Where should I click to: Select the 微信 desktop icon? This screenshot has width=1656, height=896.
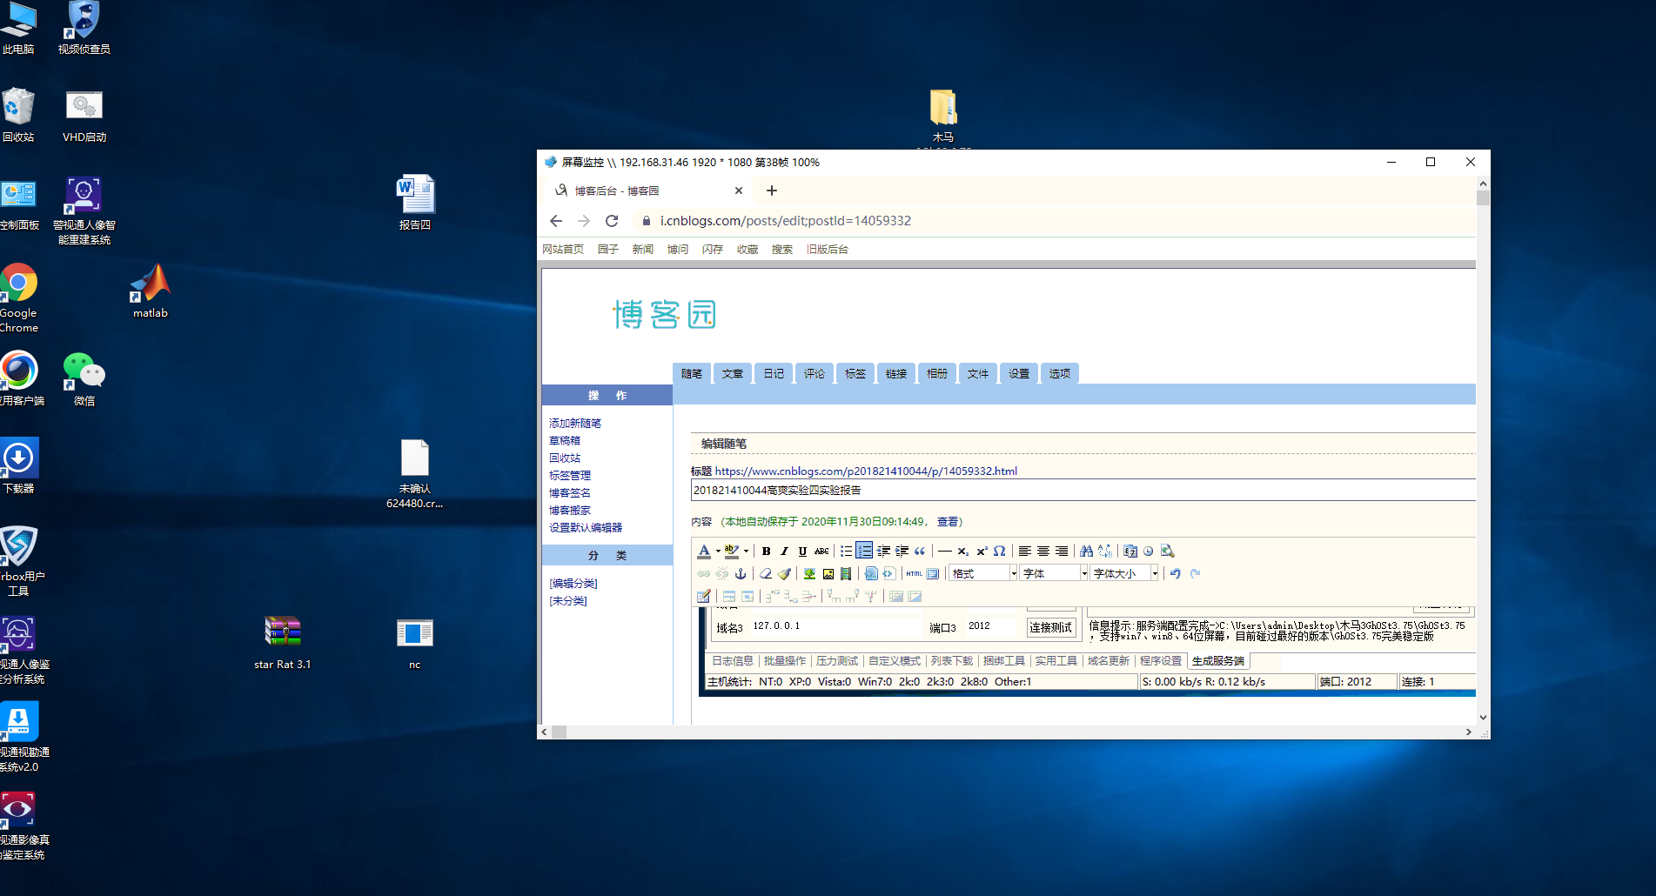tap(84, 379)
